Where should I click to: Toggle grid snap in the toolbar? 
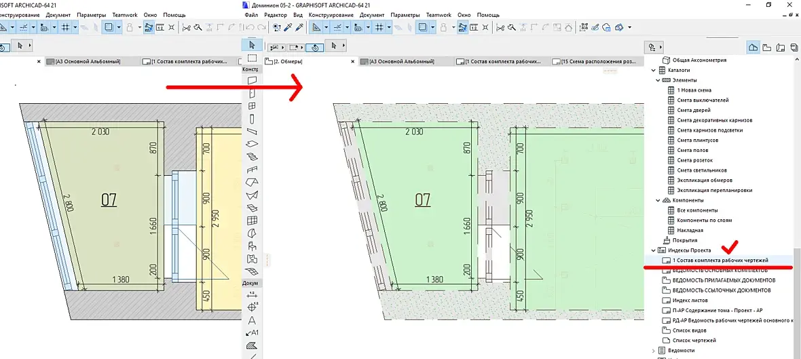tap(379, 28)
